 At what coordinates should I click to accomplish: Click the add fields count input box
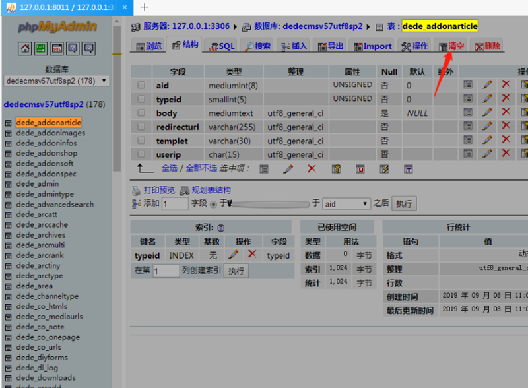(x=175, y=204)
